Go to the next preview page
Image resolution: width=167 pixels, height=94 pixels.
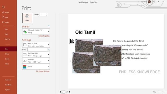pyautogui.click(x=70, y=92)
